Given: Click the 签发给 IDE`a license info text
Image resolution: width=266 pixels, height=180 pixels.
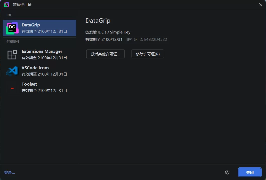Looking at the screenshot, I should click(108, 32).
